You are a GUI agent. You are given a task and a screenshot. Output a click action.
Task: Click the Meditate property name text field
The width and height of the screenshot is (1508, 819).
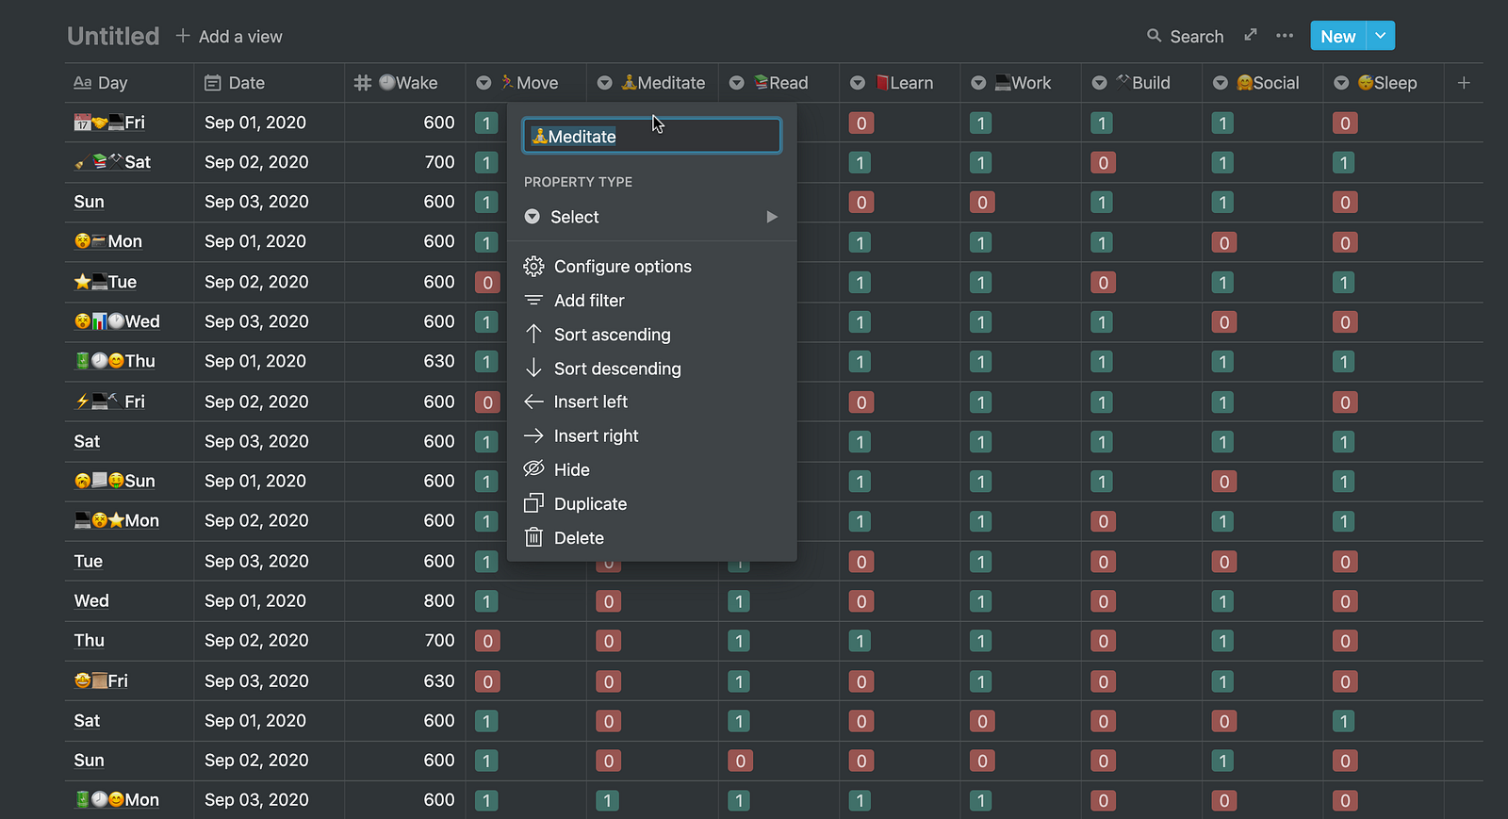tap(651, 137)
